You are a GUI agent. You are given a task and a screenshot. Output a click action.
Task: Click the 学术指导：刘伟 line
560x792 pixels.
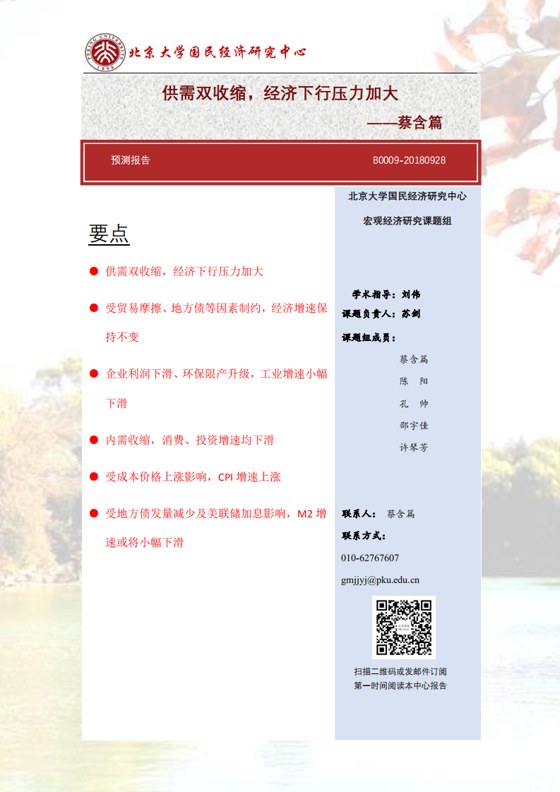pyautogui.click(x=386, y=294)
